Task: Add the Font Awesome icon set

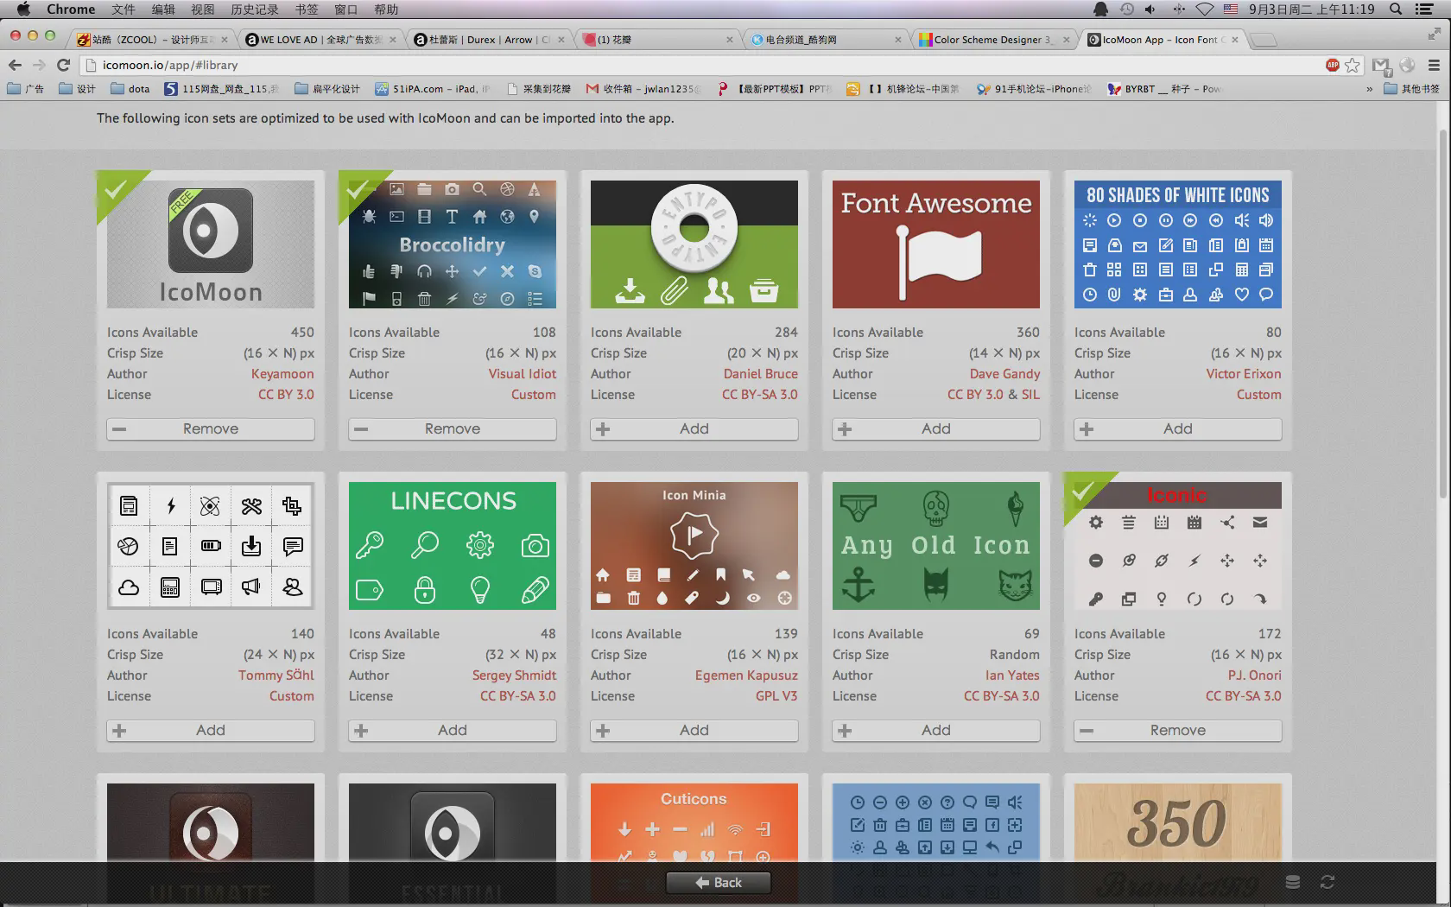Action: point(935,429)
